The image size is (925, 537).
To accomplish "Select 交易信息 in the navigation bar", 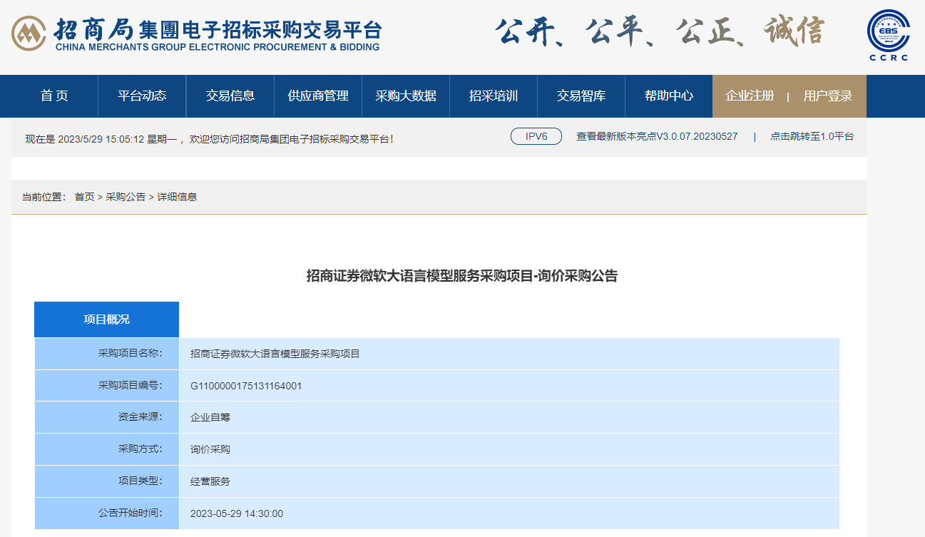I will pyautogui.click(x=230, y=96).
